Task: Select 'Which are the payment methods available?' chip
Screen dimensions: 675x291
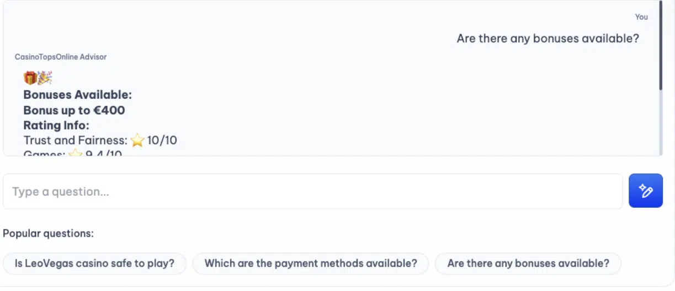Action: [311, 263]
